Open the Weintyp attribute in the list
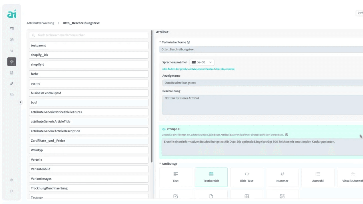The image size is (363, 204). coord(89,150)
